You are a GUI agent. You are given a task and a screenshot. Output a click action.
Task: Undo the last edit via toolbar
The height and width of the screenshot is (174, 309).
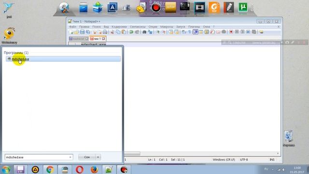click(x=131, y=32)
